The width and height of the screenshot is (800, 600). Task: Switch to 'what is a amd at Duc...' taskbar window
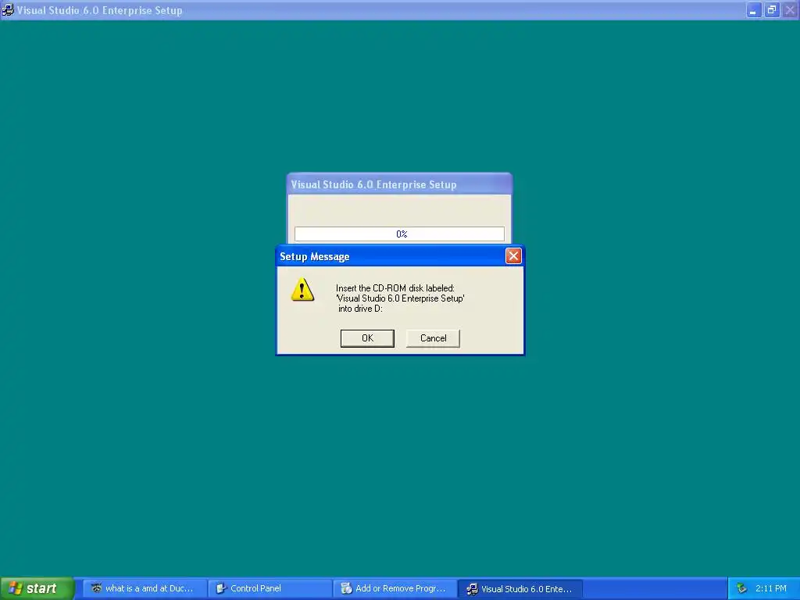click(x=145, y=588)
